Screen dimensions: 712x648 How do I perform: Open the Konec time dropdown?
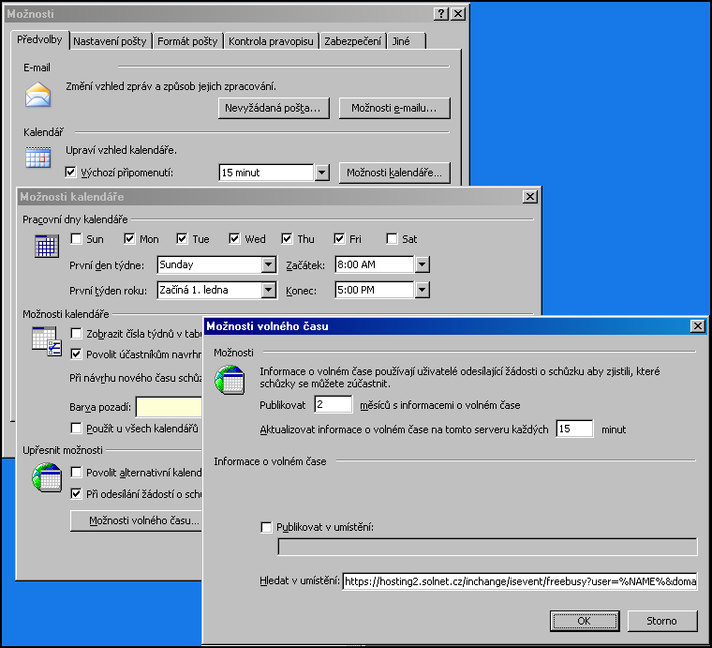click(x=423, y=290)
